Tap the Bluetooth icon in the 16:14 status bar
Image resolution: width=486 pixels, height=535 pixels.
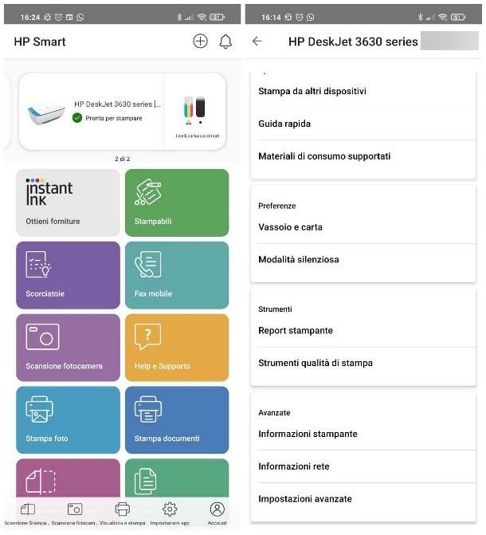point(420,17)
